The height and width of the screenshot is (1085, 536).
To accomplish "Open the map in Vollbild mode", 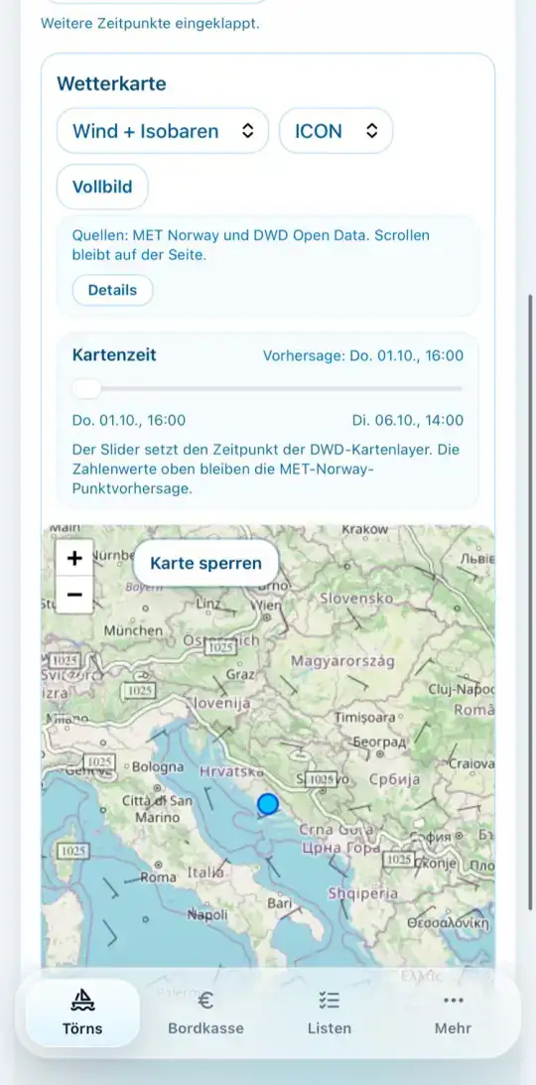I will click(102, 187).
